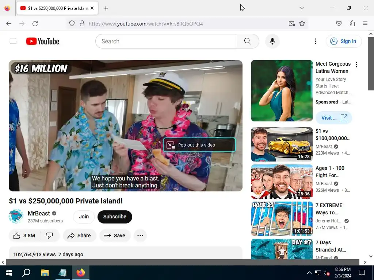Open 7 EXTREME Ways To video title
Screen dimensions: 374x280
(x=329, y=209)
